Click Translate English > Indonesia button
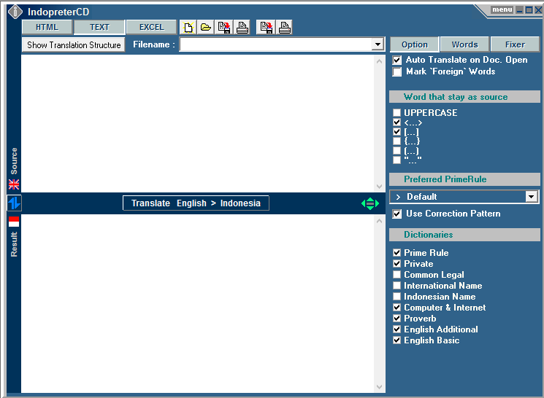This screenshot has width=544, height=398. [x=196, y=203]
